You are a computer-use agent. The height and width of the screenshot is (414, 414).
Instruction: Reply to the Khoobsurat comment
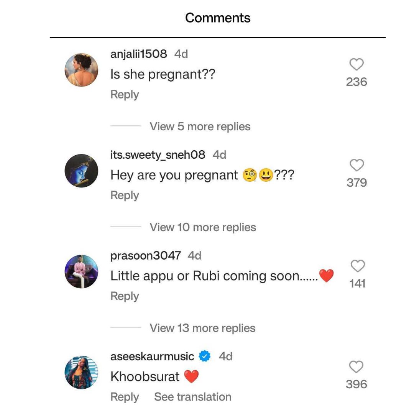click(125, 398)
